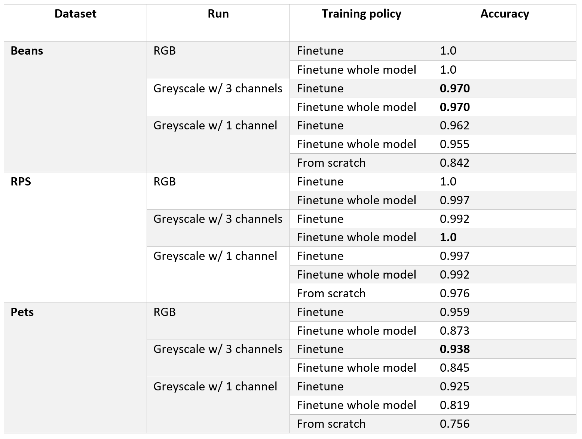Select the 0.819 accuracy cell

point(454,405)
